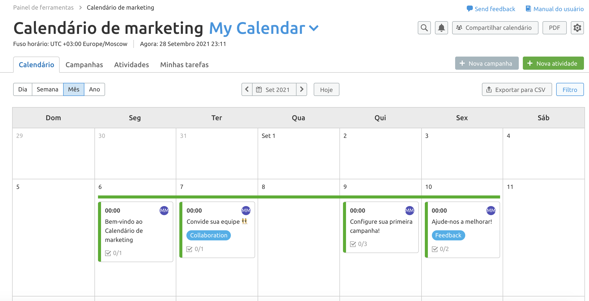
Task: Click the notifications bell
Action: pyautogui.click(x=441, y=28)
